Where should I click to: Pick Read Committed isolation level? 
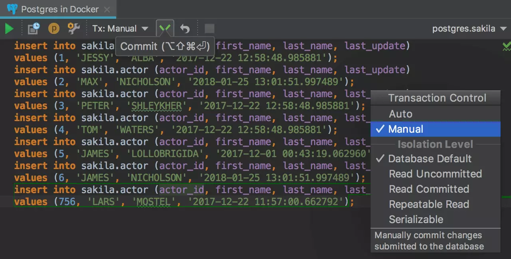click(x=429, y=189)
